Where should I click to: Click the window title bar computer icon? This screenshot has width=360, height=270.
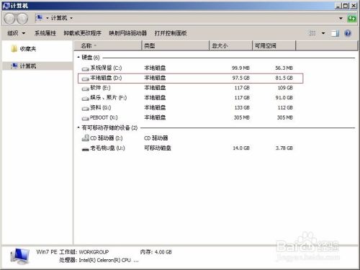[x=6, y=5]
